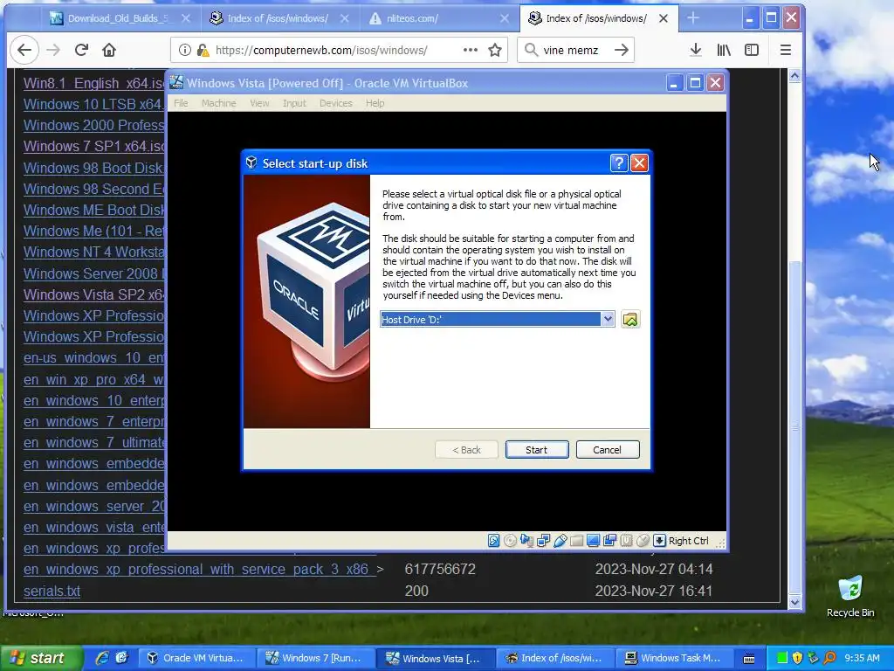The width and height of the screenshot is (894, 671).
Task: Click Cancel in start-up disk dialog
Action: (608, 450)
